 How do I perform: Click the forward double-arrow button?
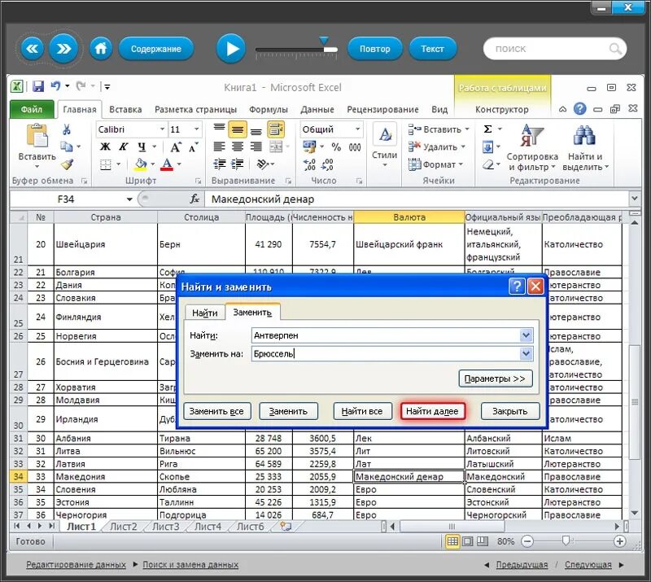(x=63, y=49)
